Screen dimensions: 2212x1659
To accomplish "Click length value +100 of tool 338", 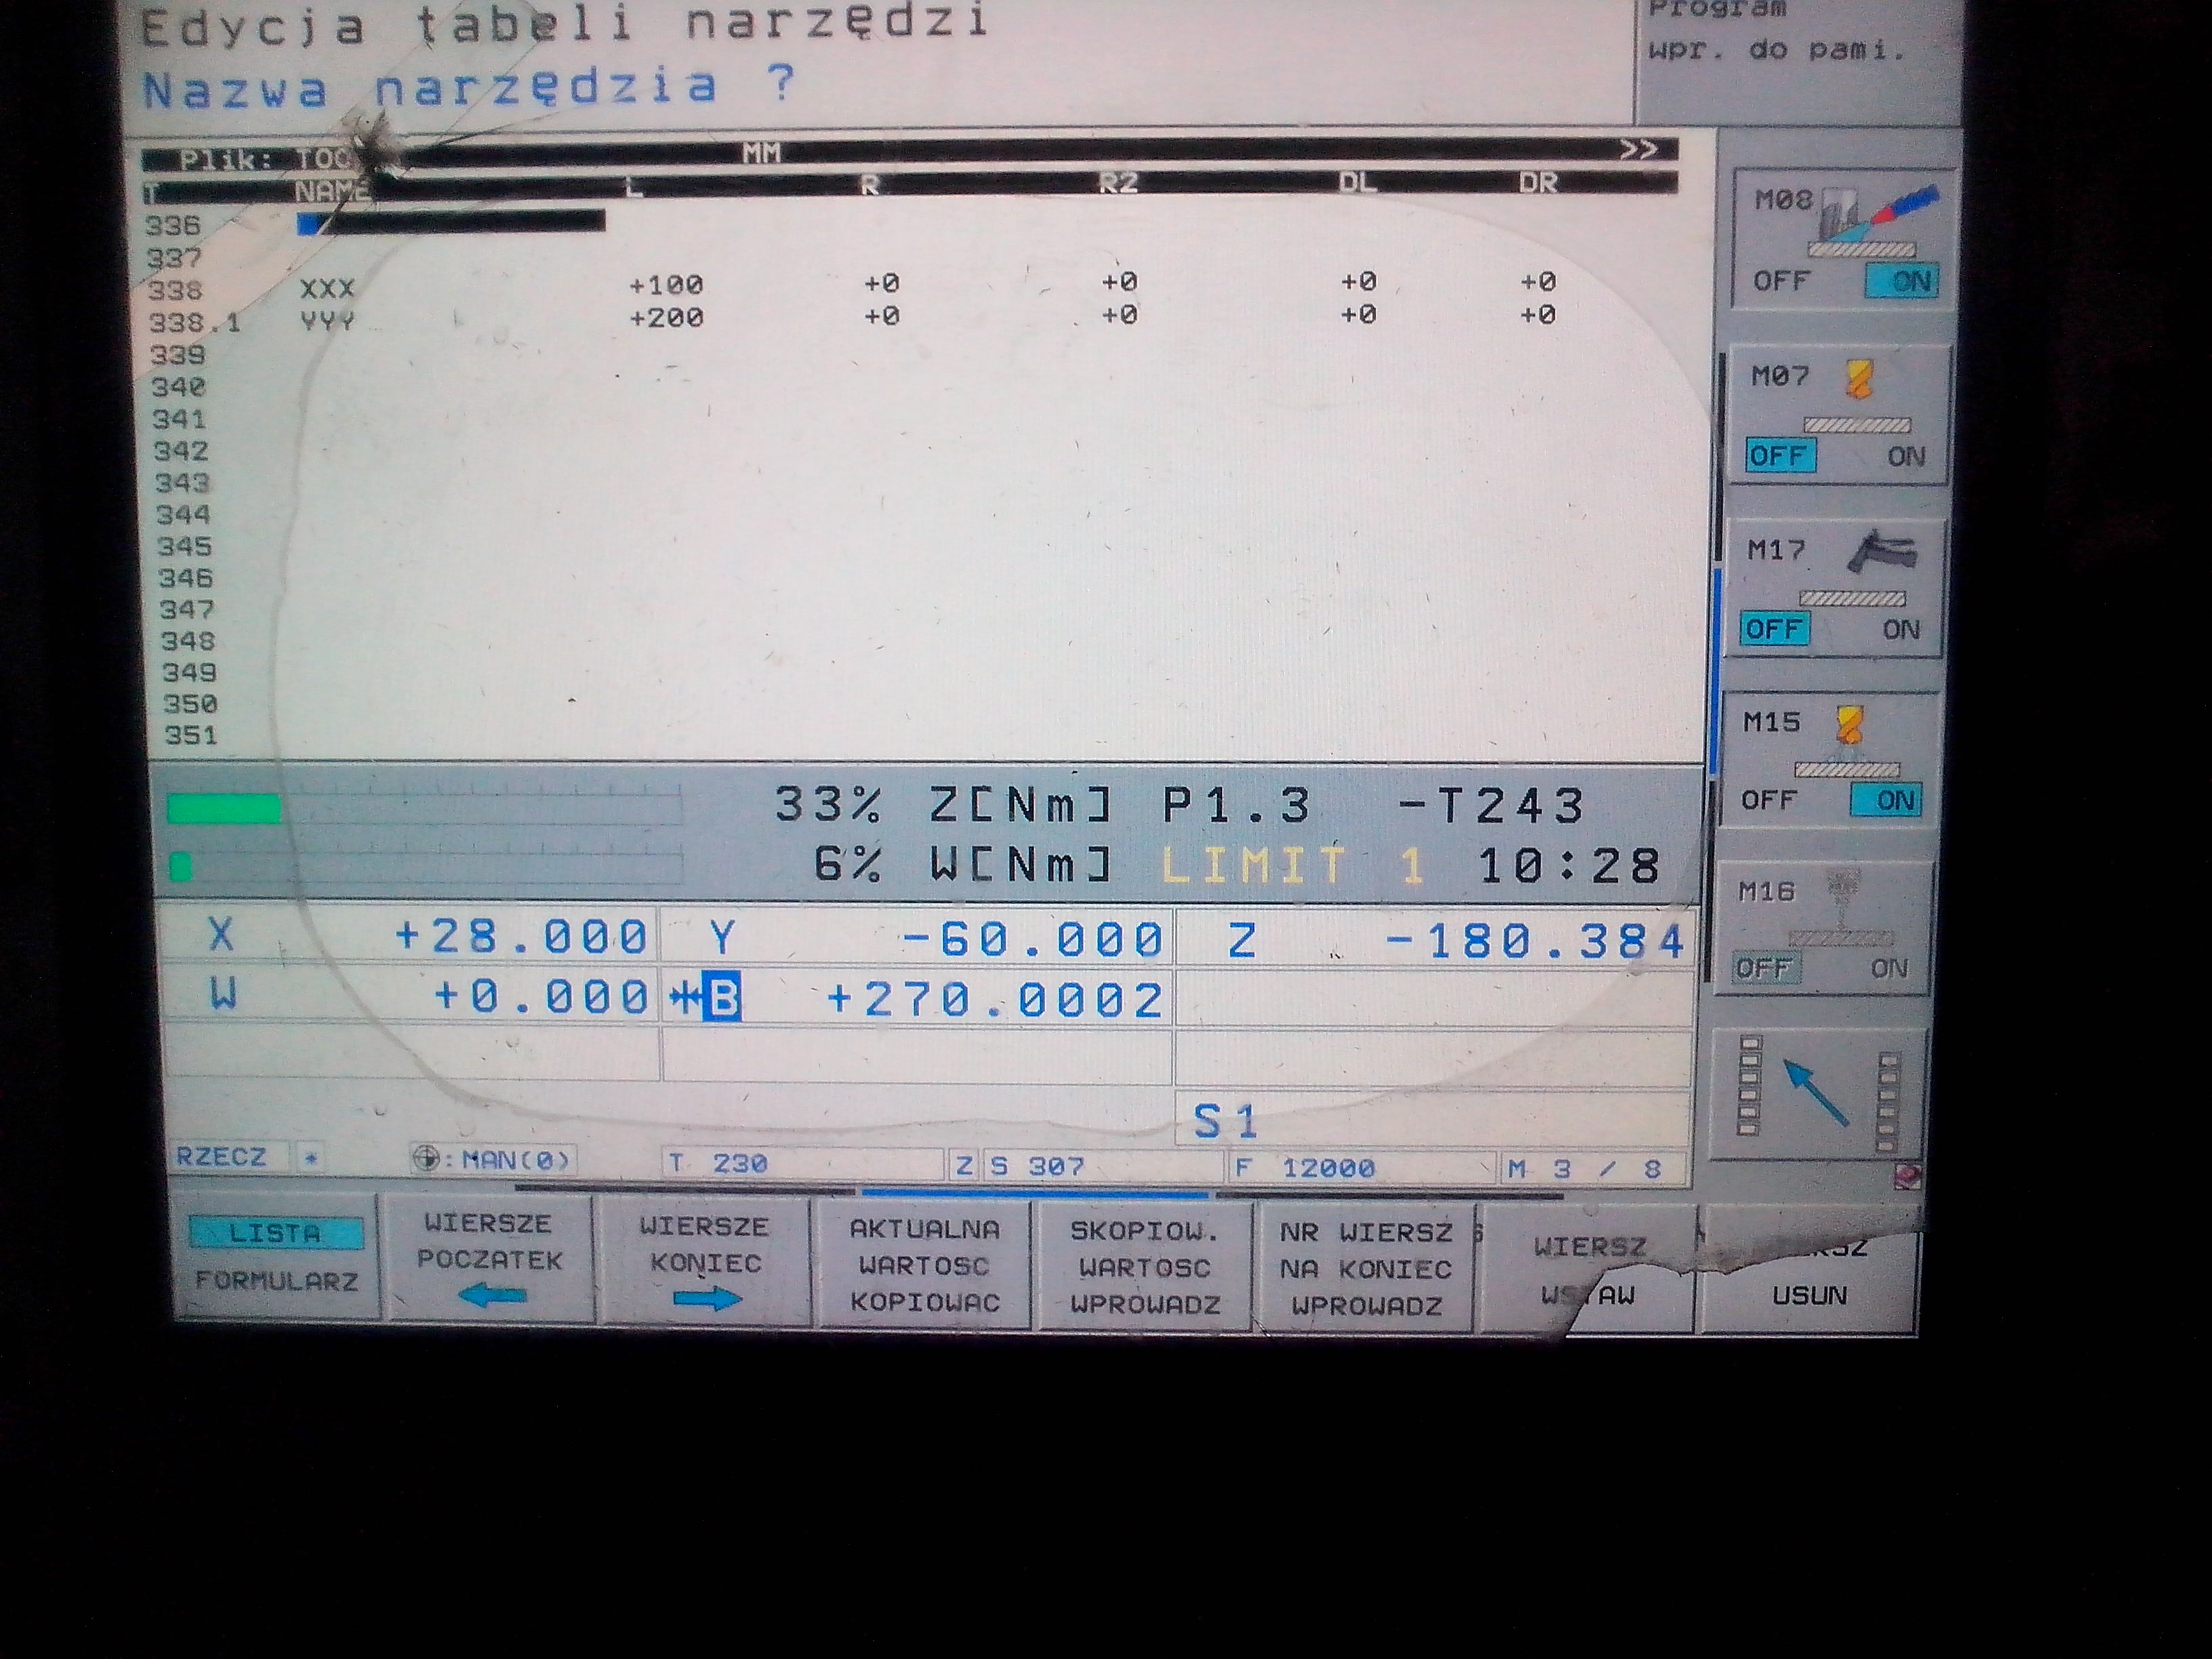I will 666,285.
